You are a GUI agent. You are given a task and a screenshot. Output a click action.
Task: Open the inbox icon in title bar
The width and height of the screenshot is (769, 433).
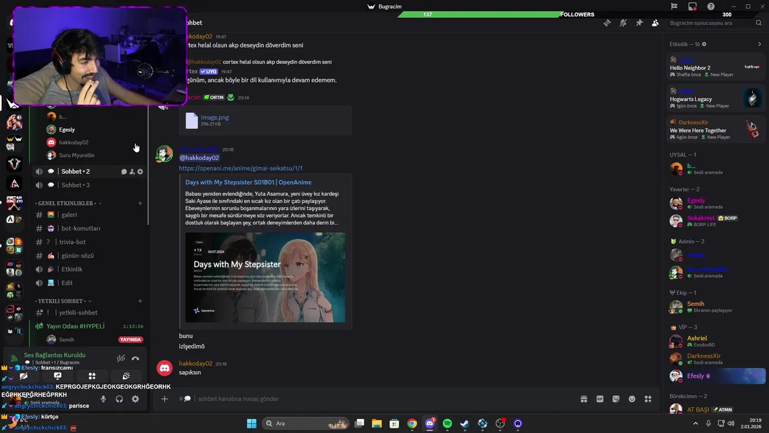tap(693, 7)
